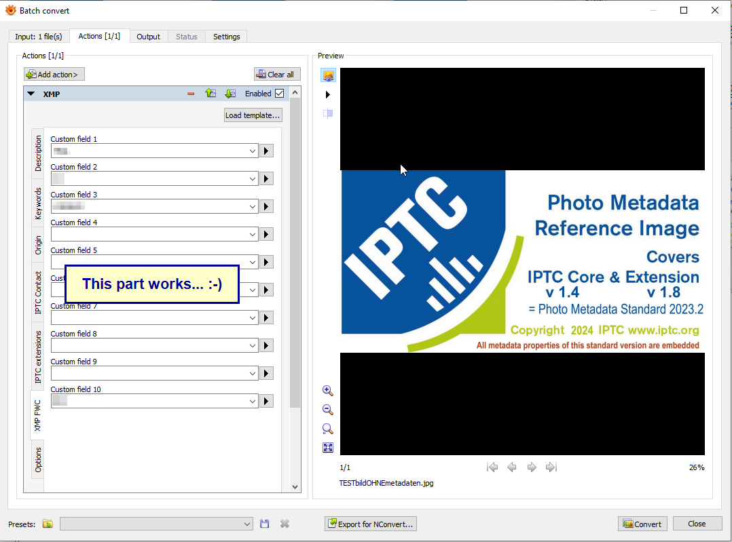Open the Input: 1 file(s) tab
Screen dimensions: 732x542
39,37
